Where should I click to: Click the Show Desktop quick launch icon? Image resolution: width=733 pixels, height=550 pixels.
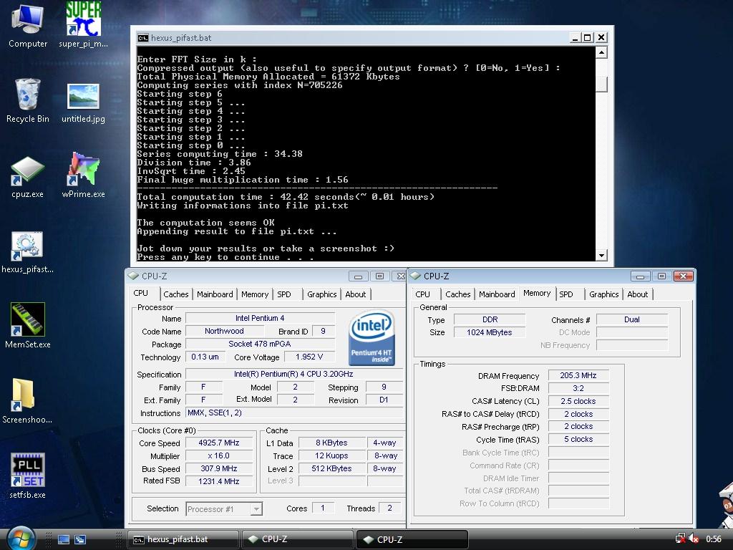(x=64, y=539)
